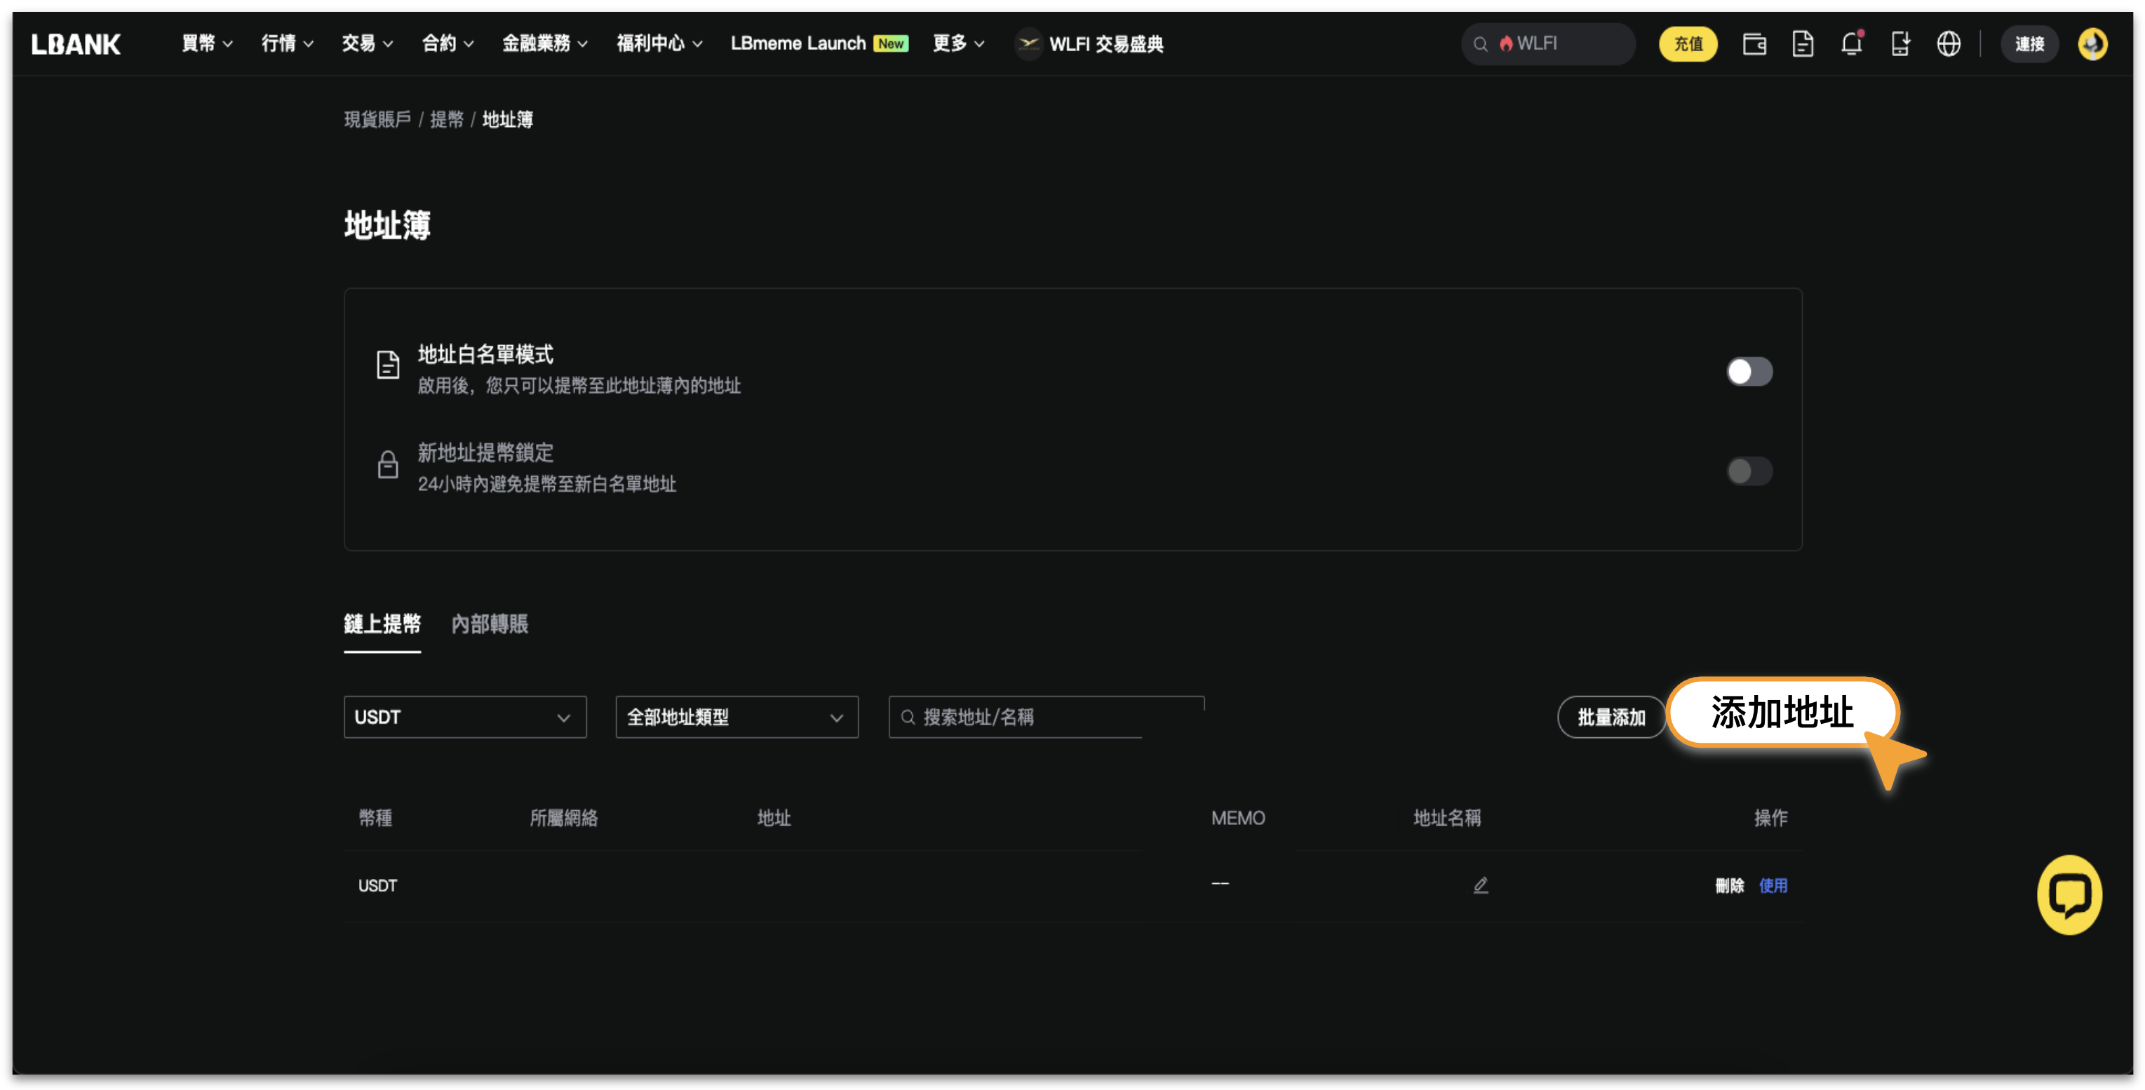Screen dimensions: 2145x1090
Task: Open the wallet icon in the header
Action: (x=1754, y=43)
